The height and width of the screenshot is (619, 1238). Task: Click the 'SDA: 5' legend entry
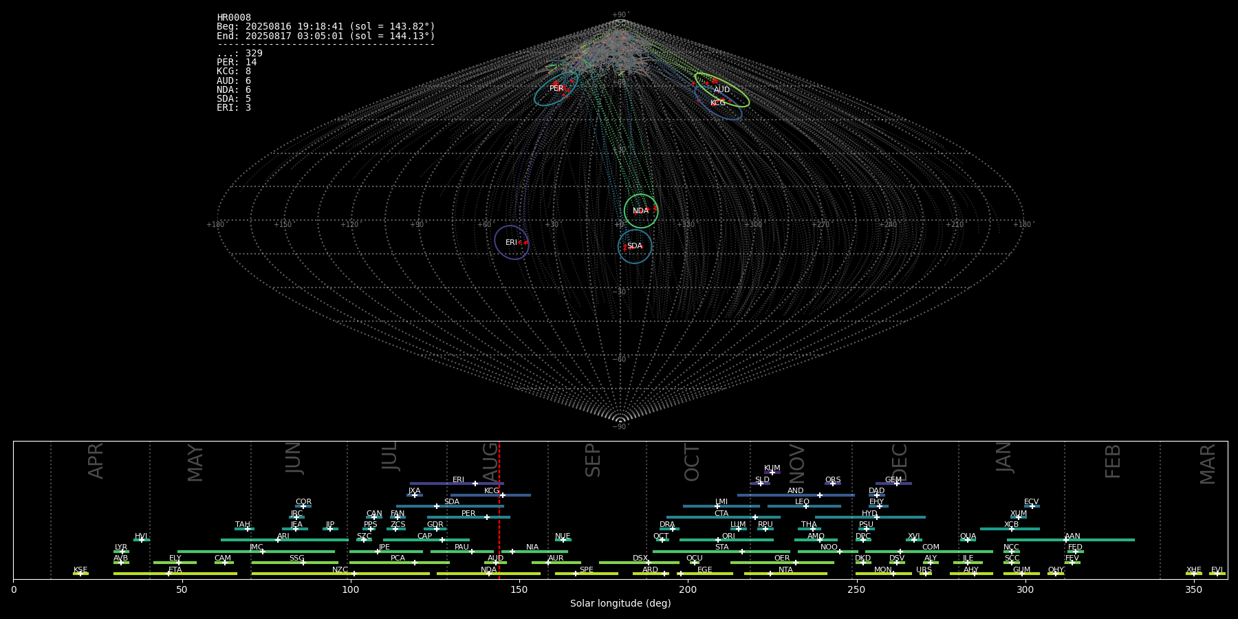click(x=234, y=99)
